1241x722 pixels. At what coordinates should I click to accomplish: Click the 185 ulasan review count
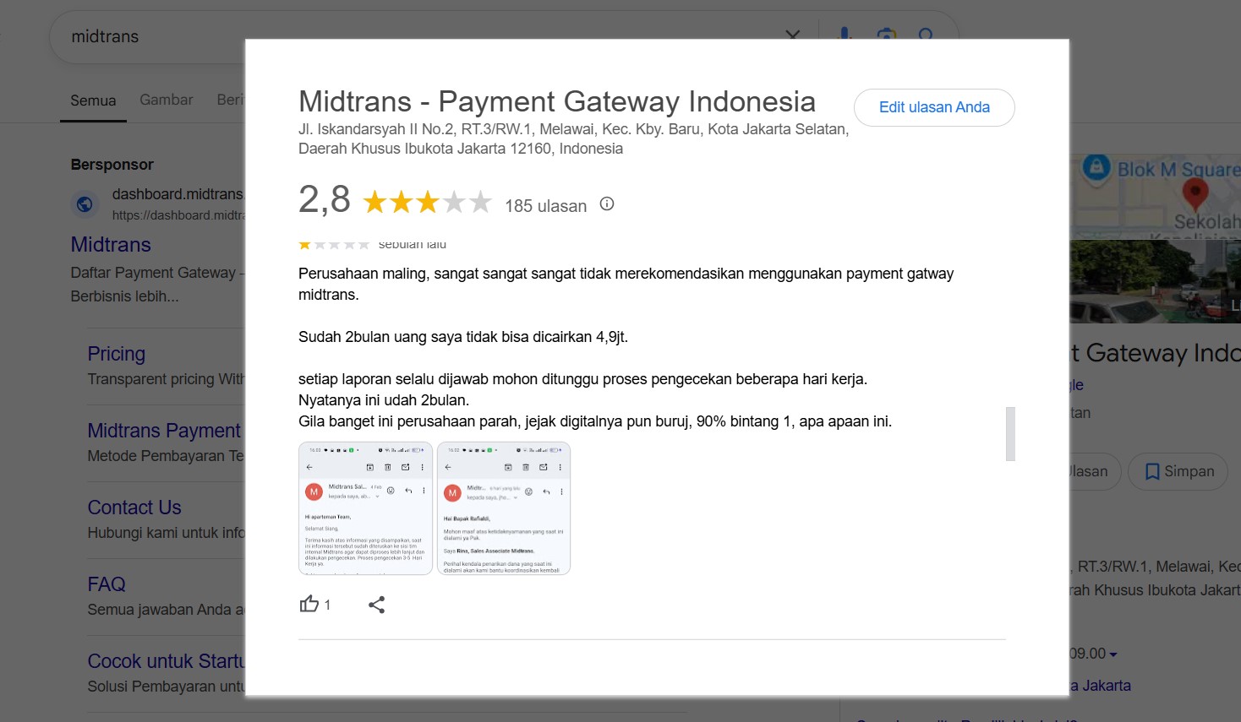(x=545, y=205)
